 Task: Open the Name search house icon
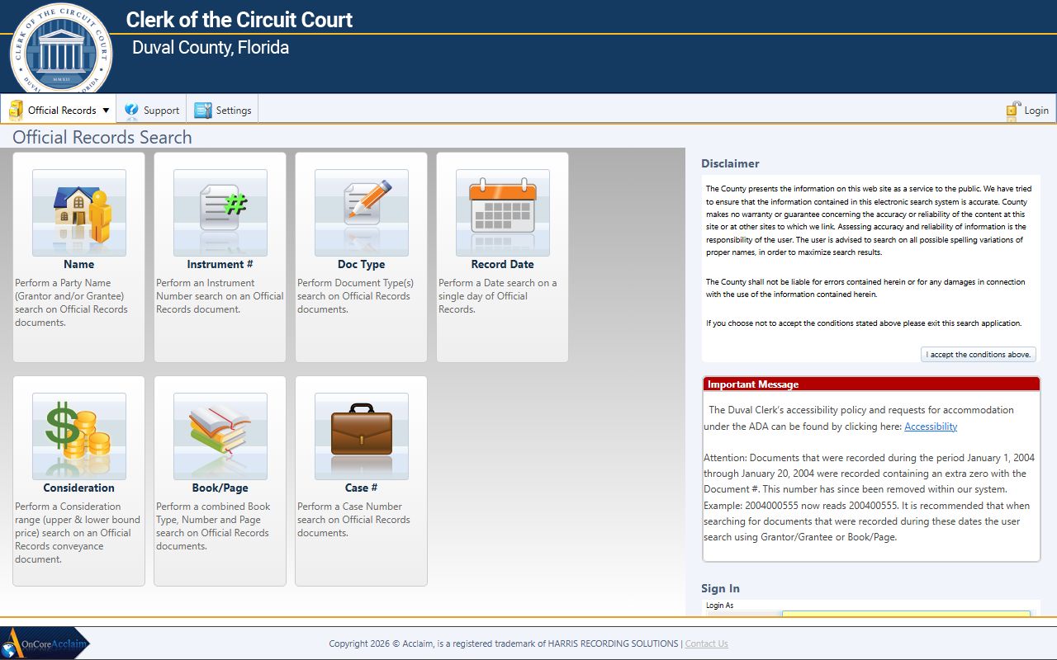coord(79,213)
